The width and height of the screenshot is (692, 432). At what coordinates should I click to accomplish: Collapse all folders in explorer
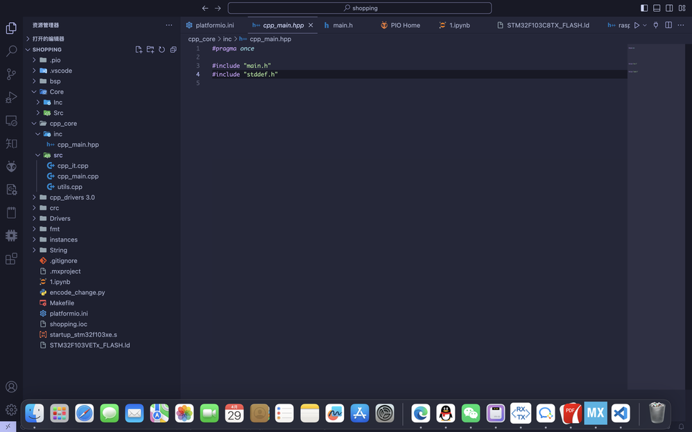point(173,50)
